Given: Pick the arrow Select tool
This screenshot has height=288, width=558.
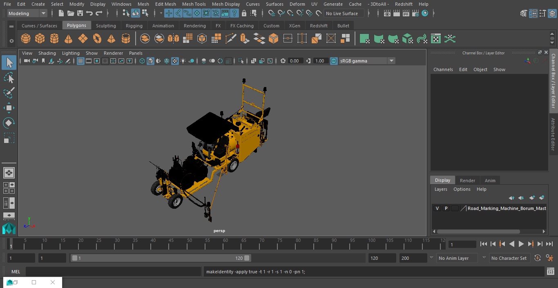Looking at the screenshot, I should click(9, 63).
